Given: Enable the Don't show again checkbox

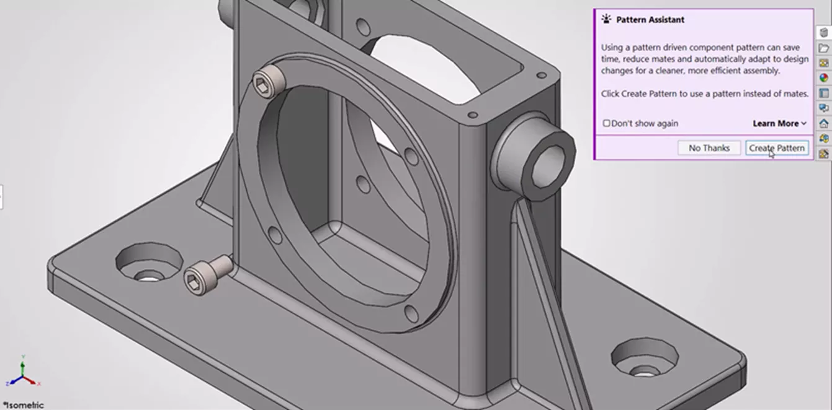Looking at the screenshot, I should (606, 123).
